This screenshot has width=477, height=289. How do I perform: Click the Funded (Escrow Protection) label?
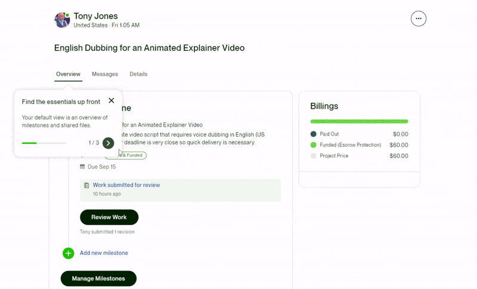351,145
